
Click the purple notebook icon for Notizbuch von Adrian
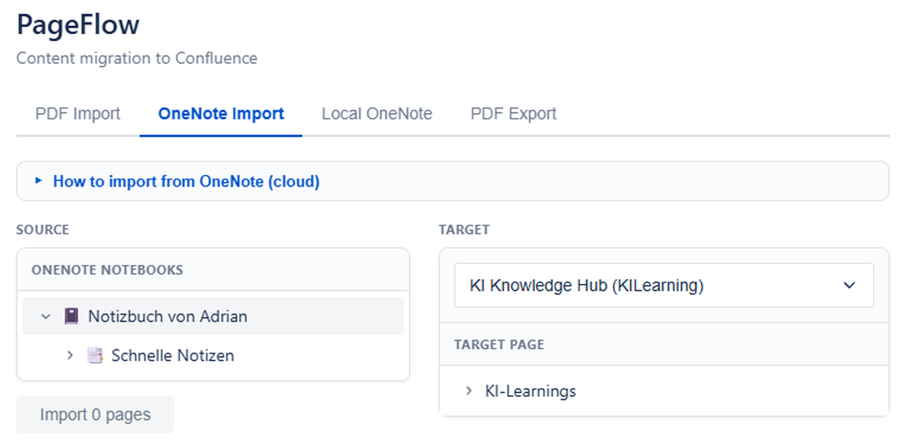71,316
